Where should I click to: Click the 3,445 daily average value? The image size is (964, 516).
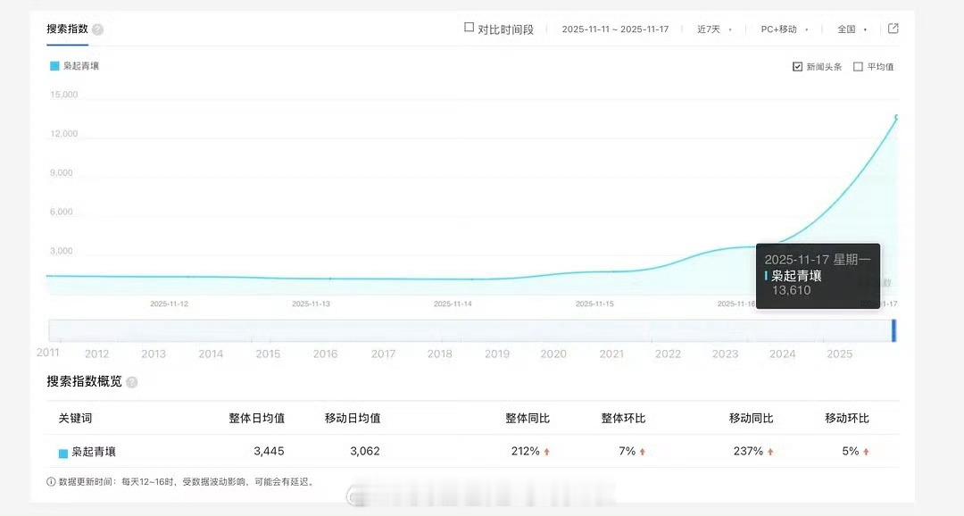(x=269, y=452)
